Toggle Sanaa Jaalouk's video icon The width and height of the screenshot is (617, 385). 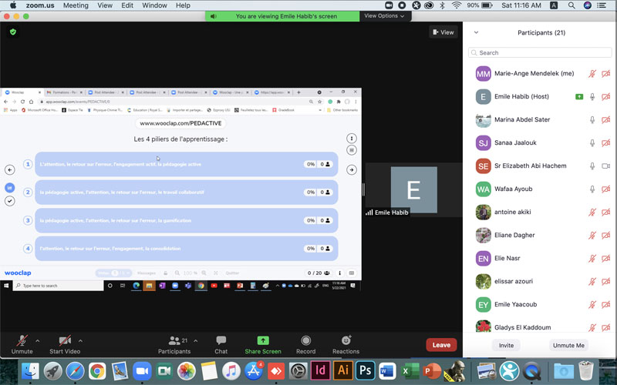(605, 143)
